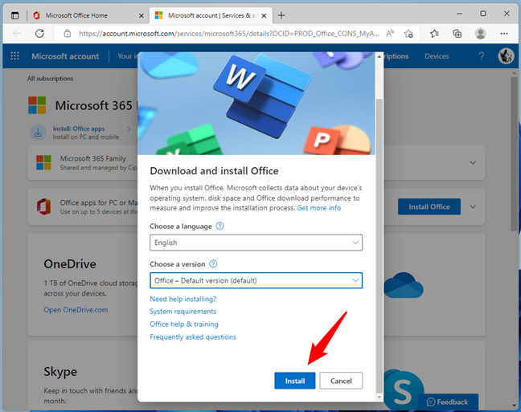This screenshot has width=521, height=412.
Task: Open the Choose a version dropdown
Action: coord(256,280)
